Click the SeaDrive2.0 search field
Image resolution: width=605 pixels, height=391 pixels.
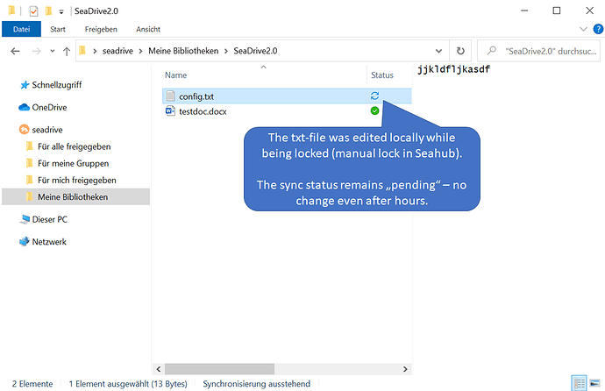538,51
